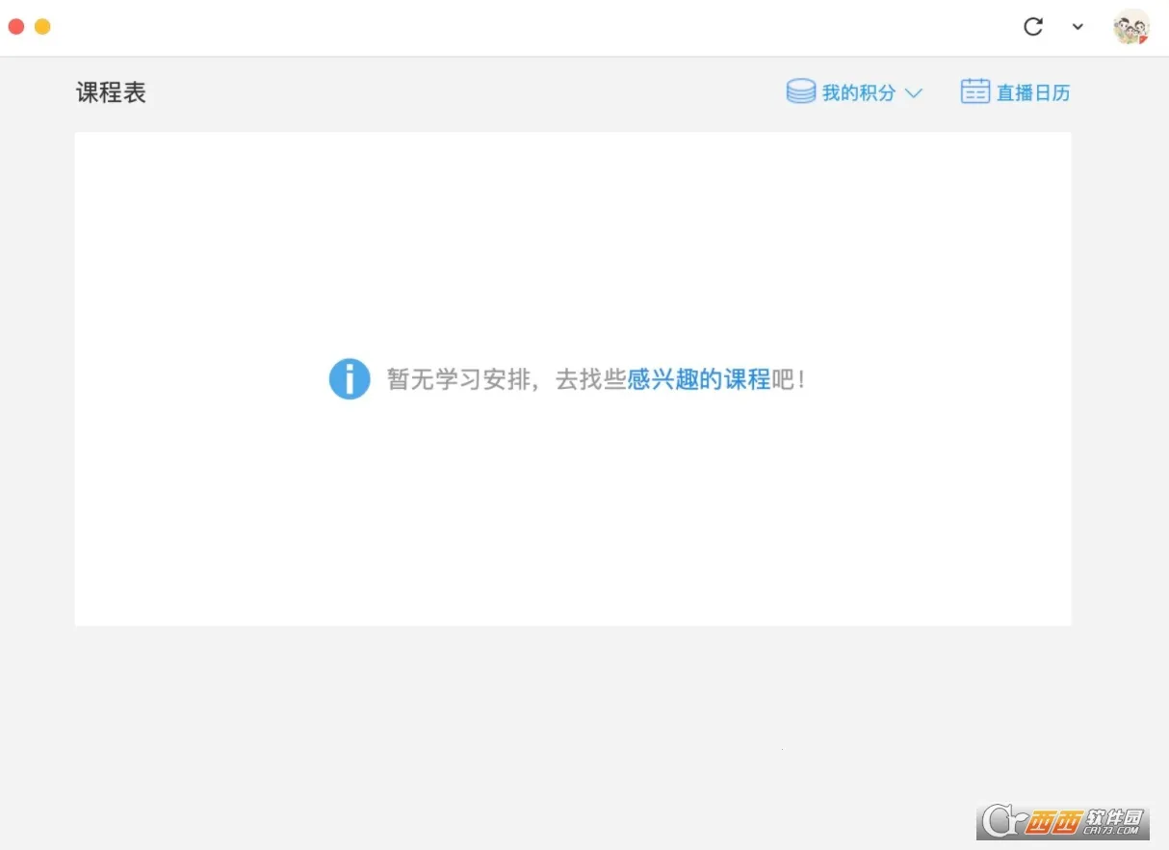Click the 西西软件园 watermark logo
The width and height of the screenshot is (1169, 850).
[x=1062, y=823]
